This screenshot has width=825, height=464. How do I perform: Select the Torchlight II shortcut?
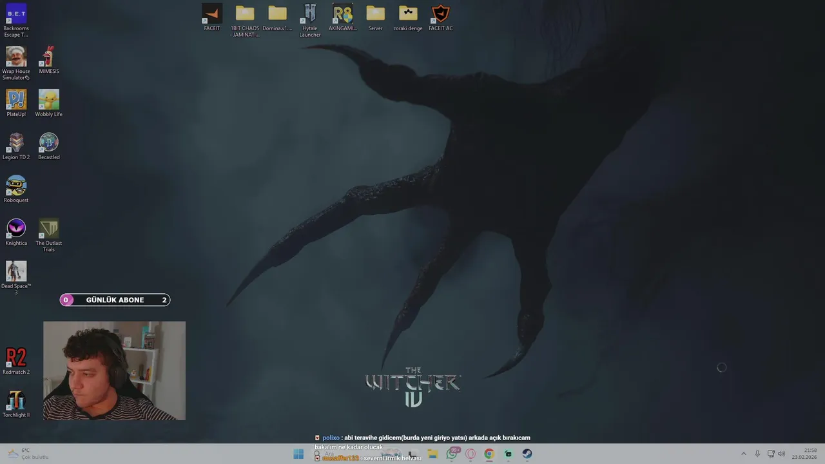[16, 404]
